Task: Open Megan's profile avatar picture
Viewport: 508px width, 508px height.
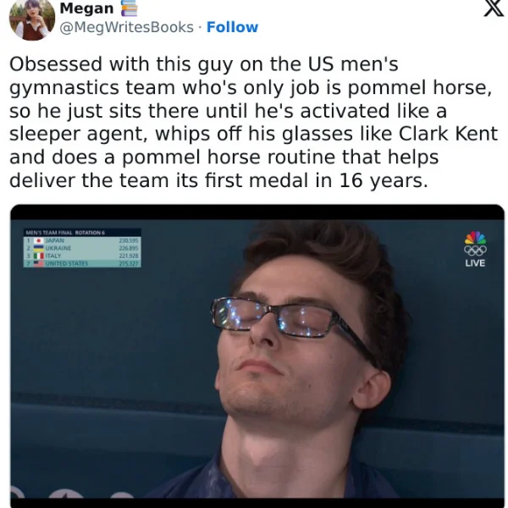Action: 32,19
